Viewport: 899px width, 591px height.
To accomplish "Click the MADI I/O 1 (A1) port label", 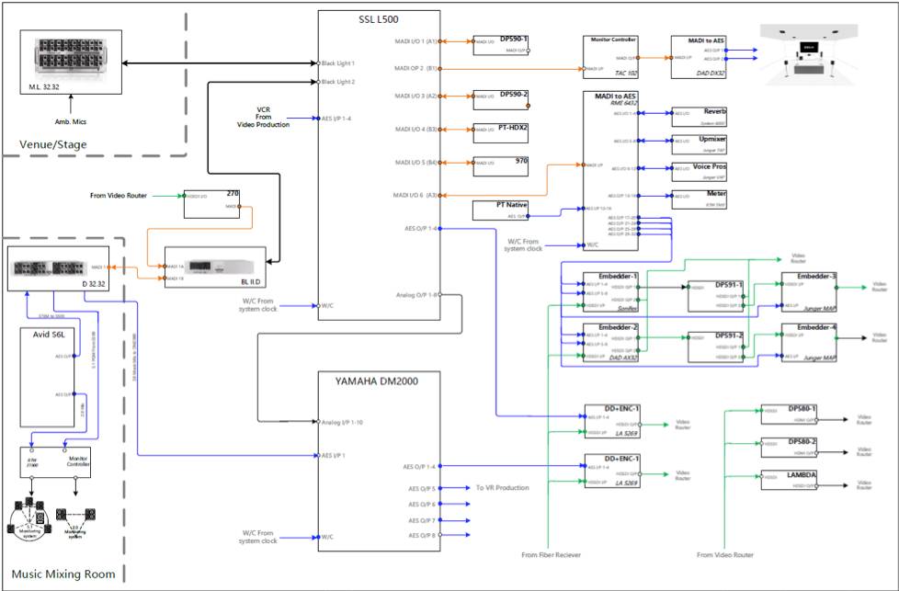I will pos(416,41).
